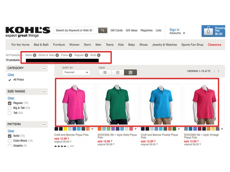The width and height of the screenshot is (230, 172).
Task: Open Croft and Barrow Pique Polo title
Action: click(x=72, y=135)
